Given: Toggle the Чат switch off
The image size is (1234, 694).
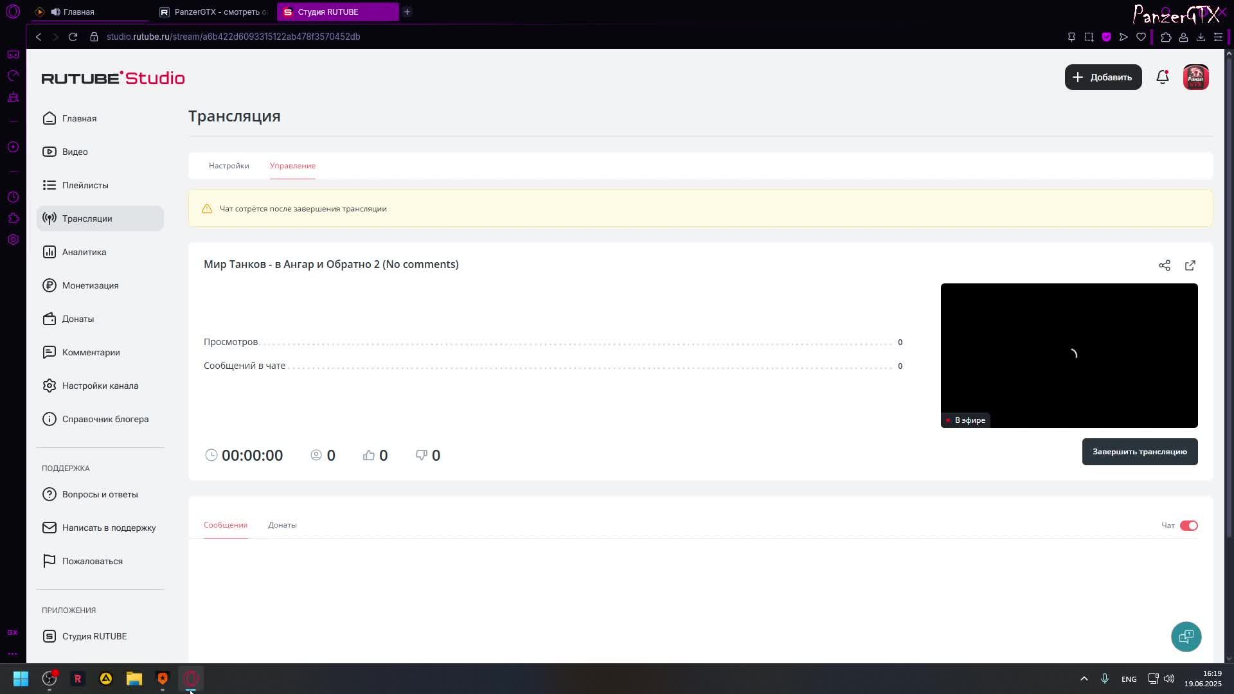Looking at the screenshot, I should (1188, 526).
